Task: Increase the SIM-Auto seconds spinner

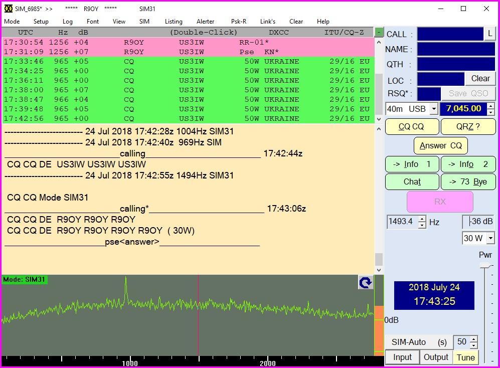Action: pyautogui.click(x=474, y=339)
